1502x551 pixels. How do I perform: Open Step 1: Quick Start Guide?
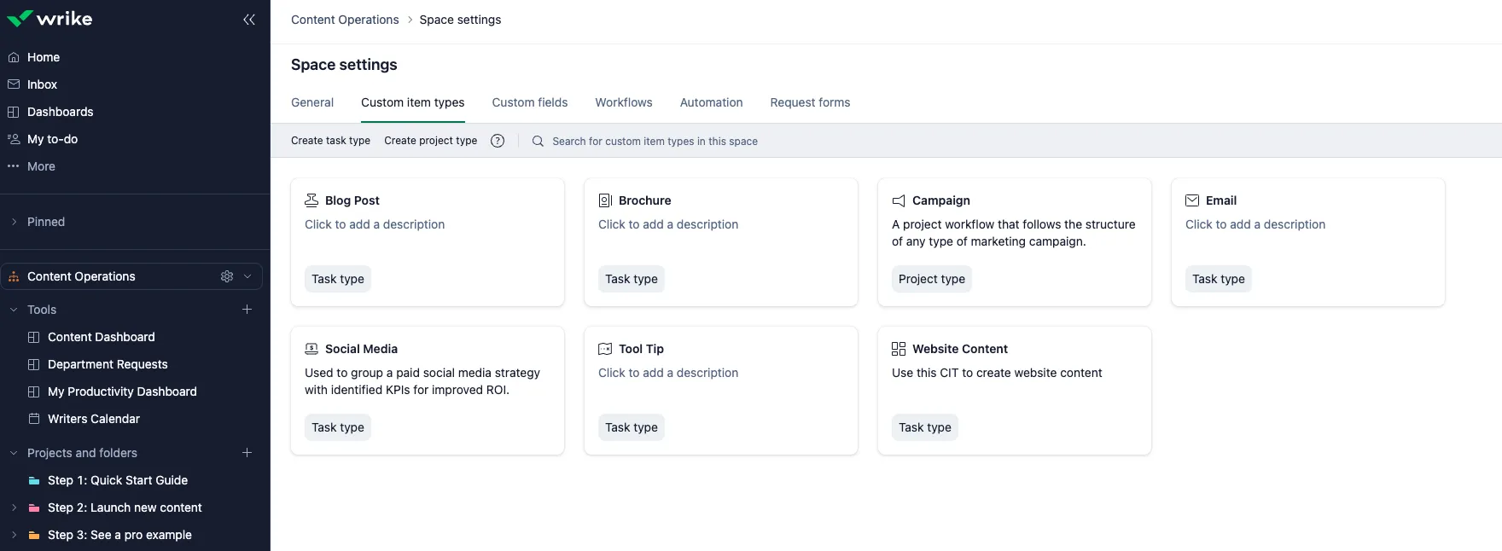118,480
